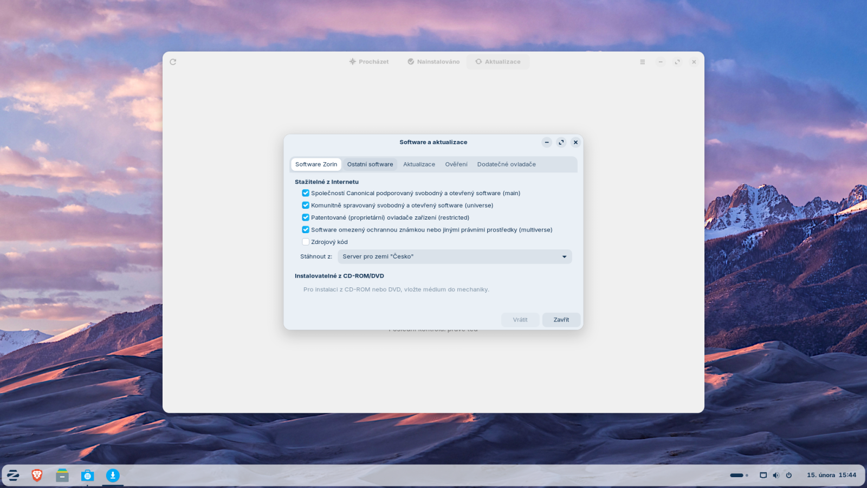The width and height of the screenshot is (867, 488).
Task: Go to the Ověření tab
Action: tap(456, 164)
